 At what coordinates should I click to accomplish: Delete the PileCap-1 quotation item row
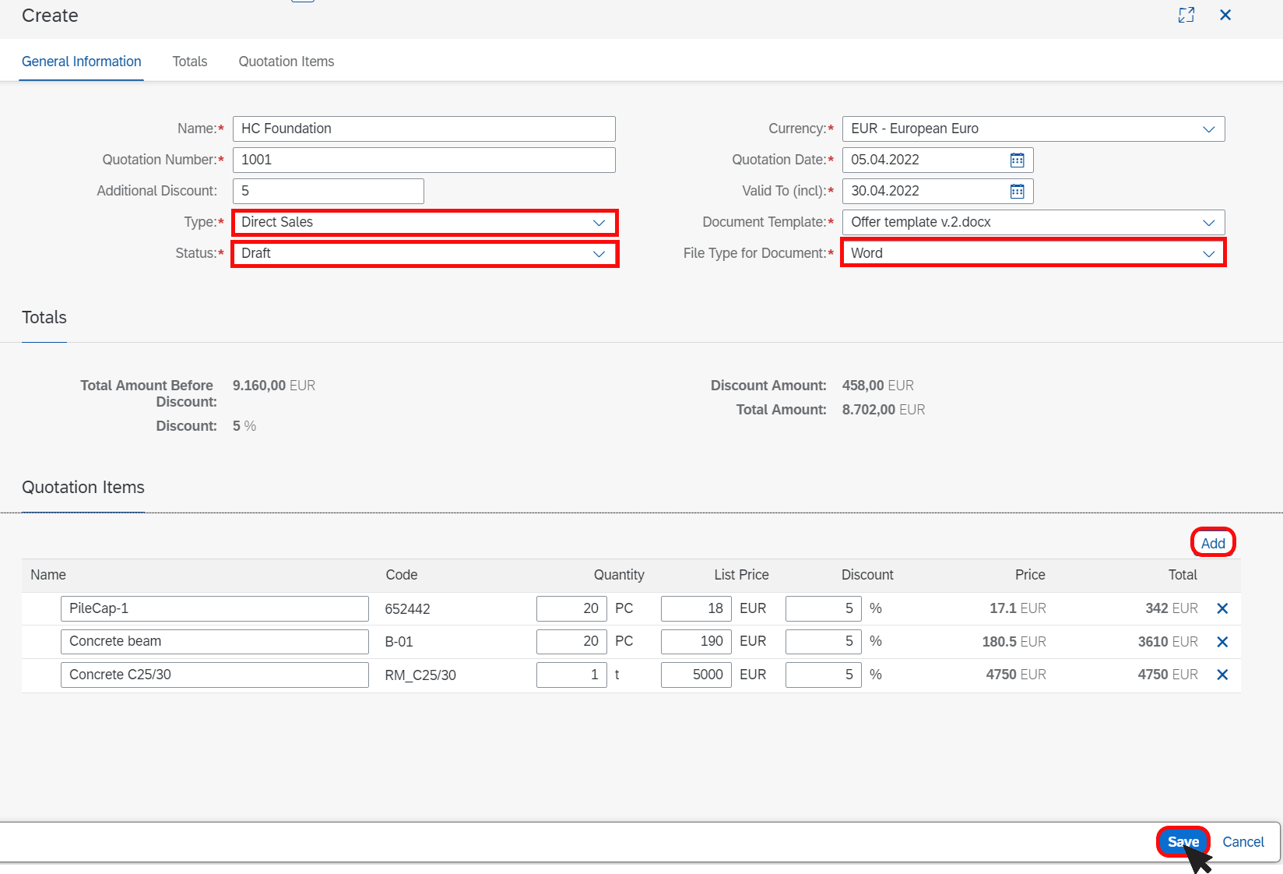pyautogui.click(x=1222, y=608)
